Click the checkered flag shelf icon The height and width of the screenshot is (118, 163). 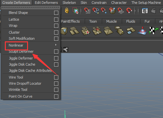(154, 30)
